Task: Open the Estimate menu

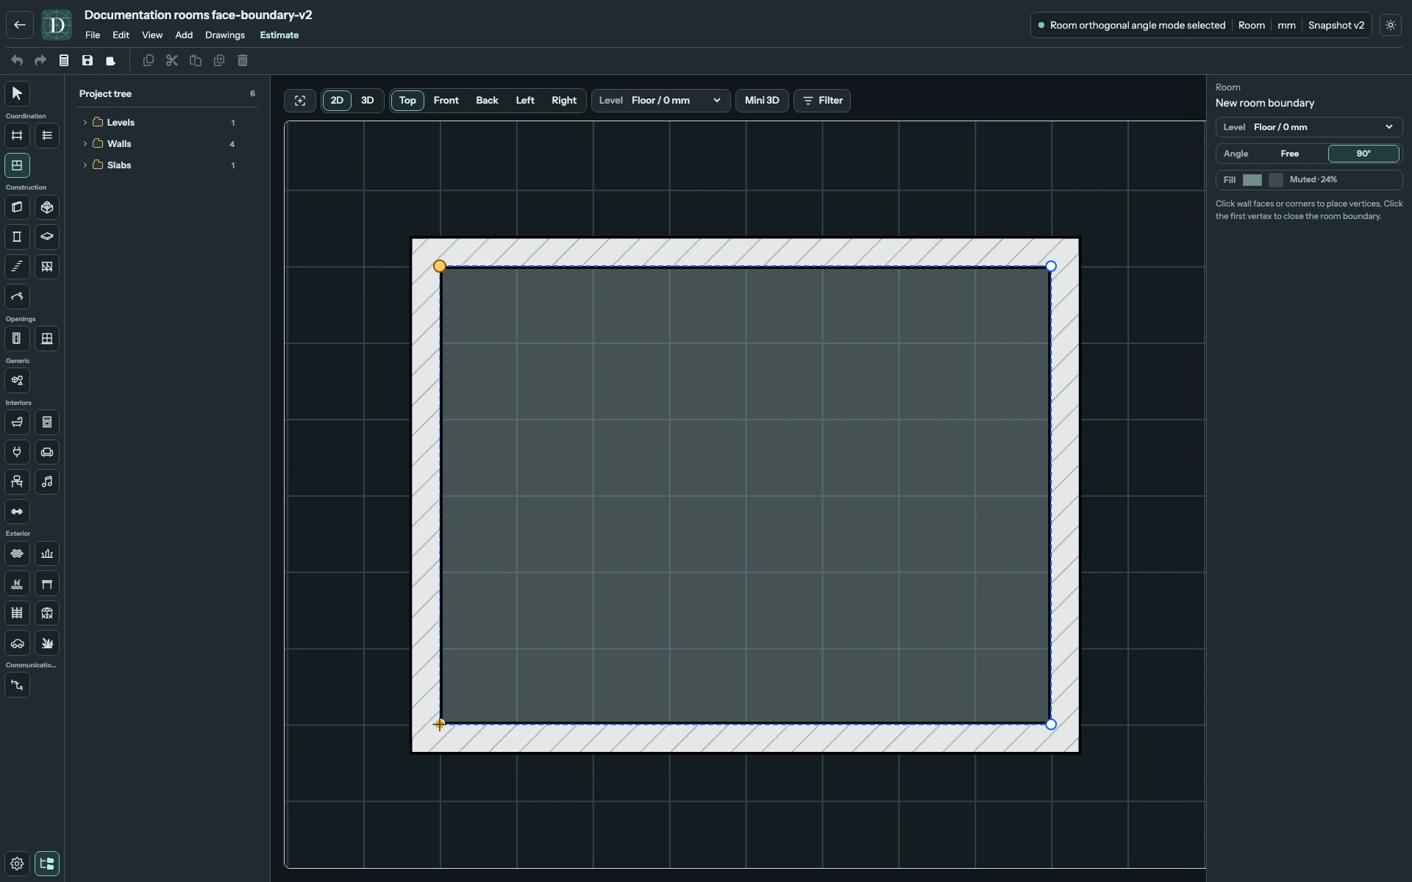Action: coord(279,35)
